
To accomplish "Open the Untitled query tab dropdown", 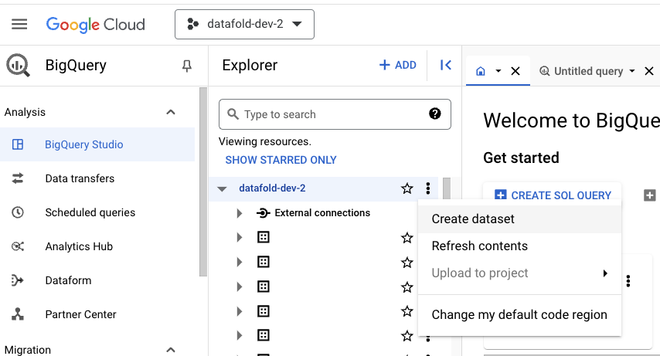I will (632, 71).
